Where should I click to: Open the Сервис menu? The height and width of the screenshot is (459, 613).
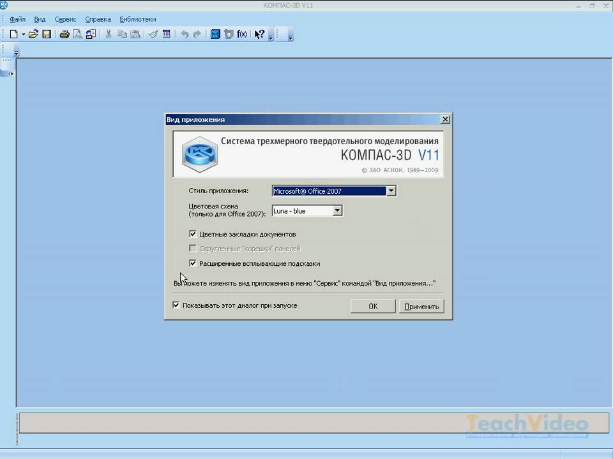point(65,19)
